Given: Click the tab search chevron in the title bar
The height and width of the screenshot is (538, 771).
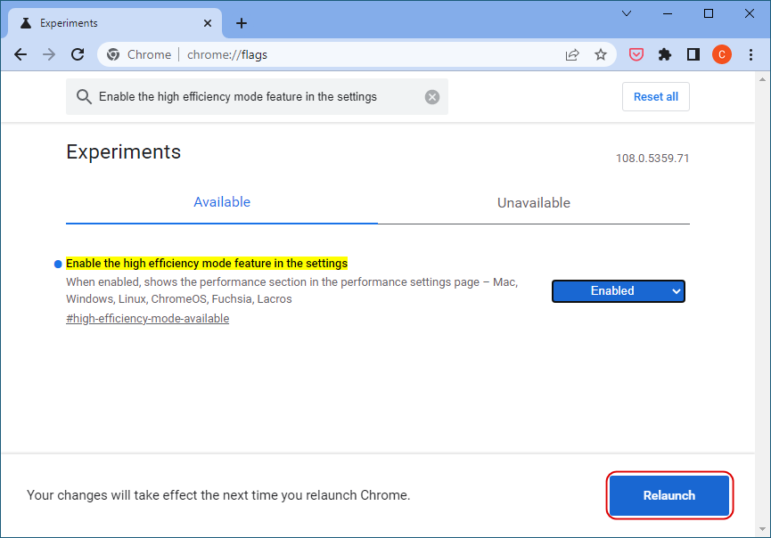Looking at the screenshot, I should coord(627,13).
